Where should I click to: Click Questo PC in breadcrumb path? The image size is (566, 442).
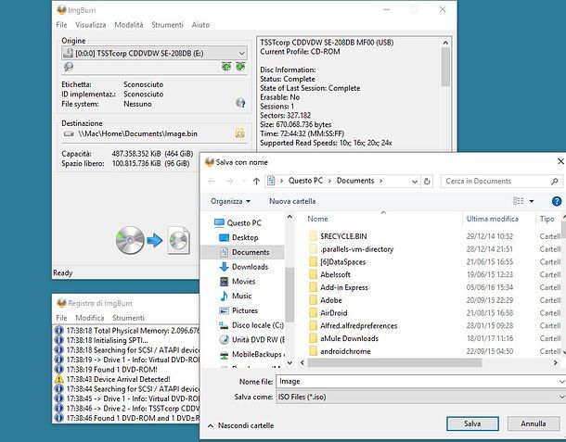(x=305, y=181)
